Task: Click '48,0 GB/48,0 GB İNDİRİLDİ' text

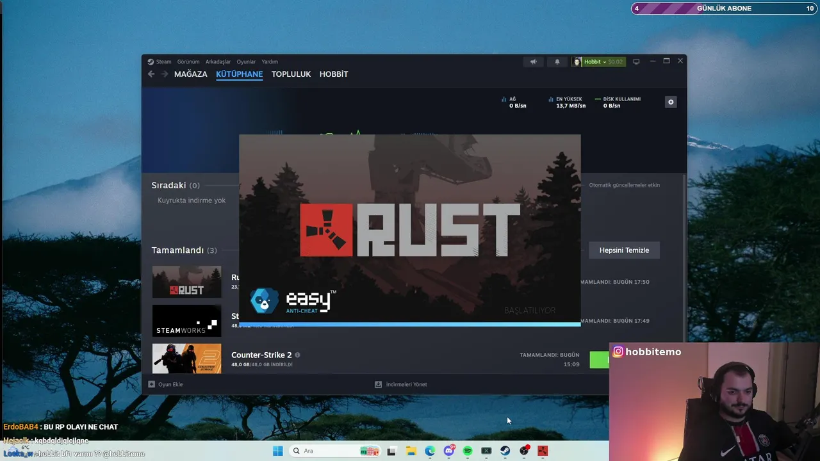Action: coord(262,365)
